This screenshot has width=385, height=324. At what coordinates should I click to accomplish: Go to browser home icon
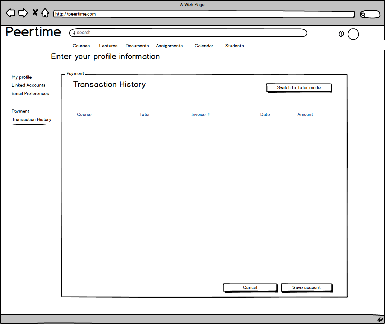pyautogui.click(x=45, y=13)
